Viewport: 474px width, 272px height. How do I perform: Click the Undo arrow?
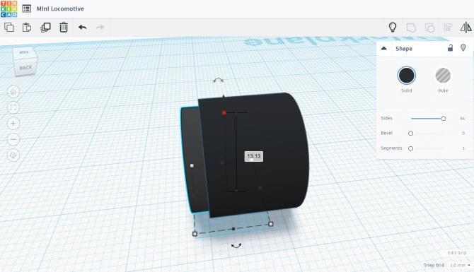click(x=82, y=28)
